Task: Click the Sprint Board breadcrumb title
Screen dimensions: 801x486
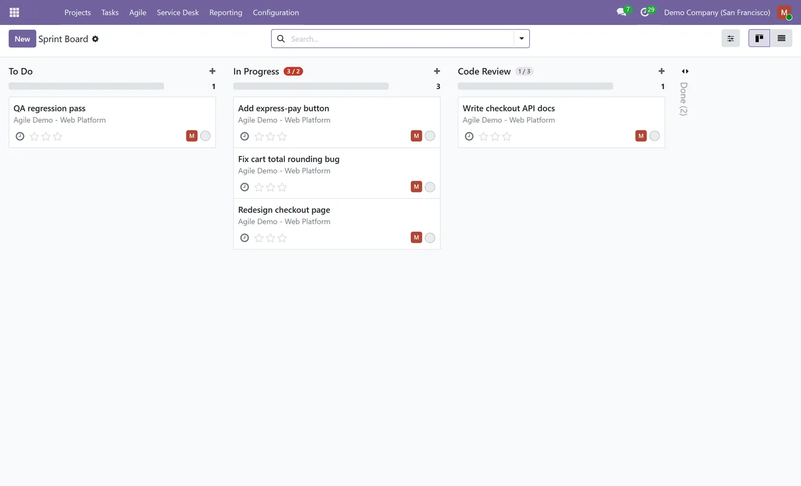Action: [x=64, y=39]
